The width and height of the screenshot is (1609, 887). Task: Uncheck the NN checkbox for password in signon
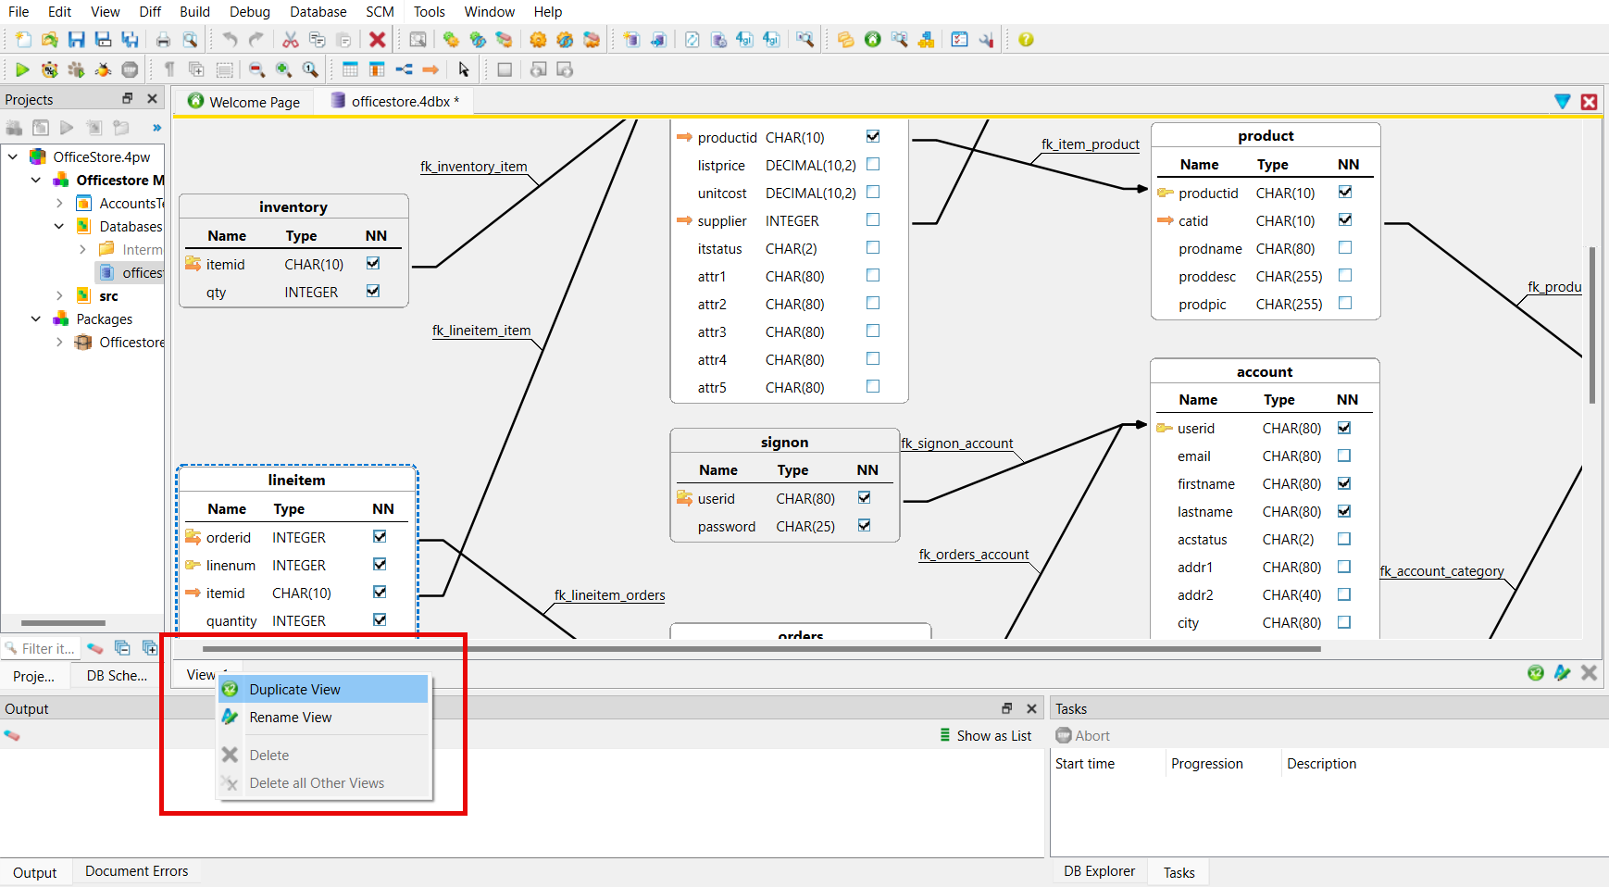click(x=865, y=526)
